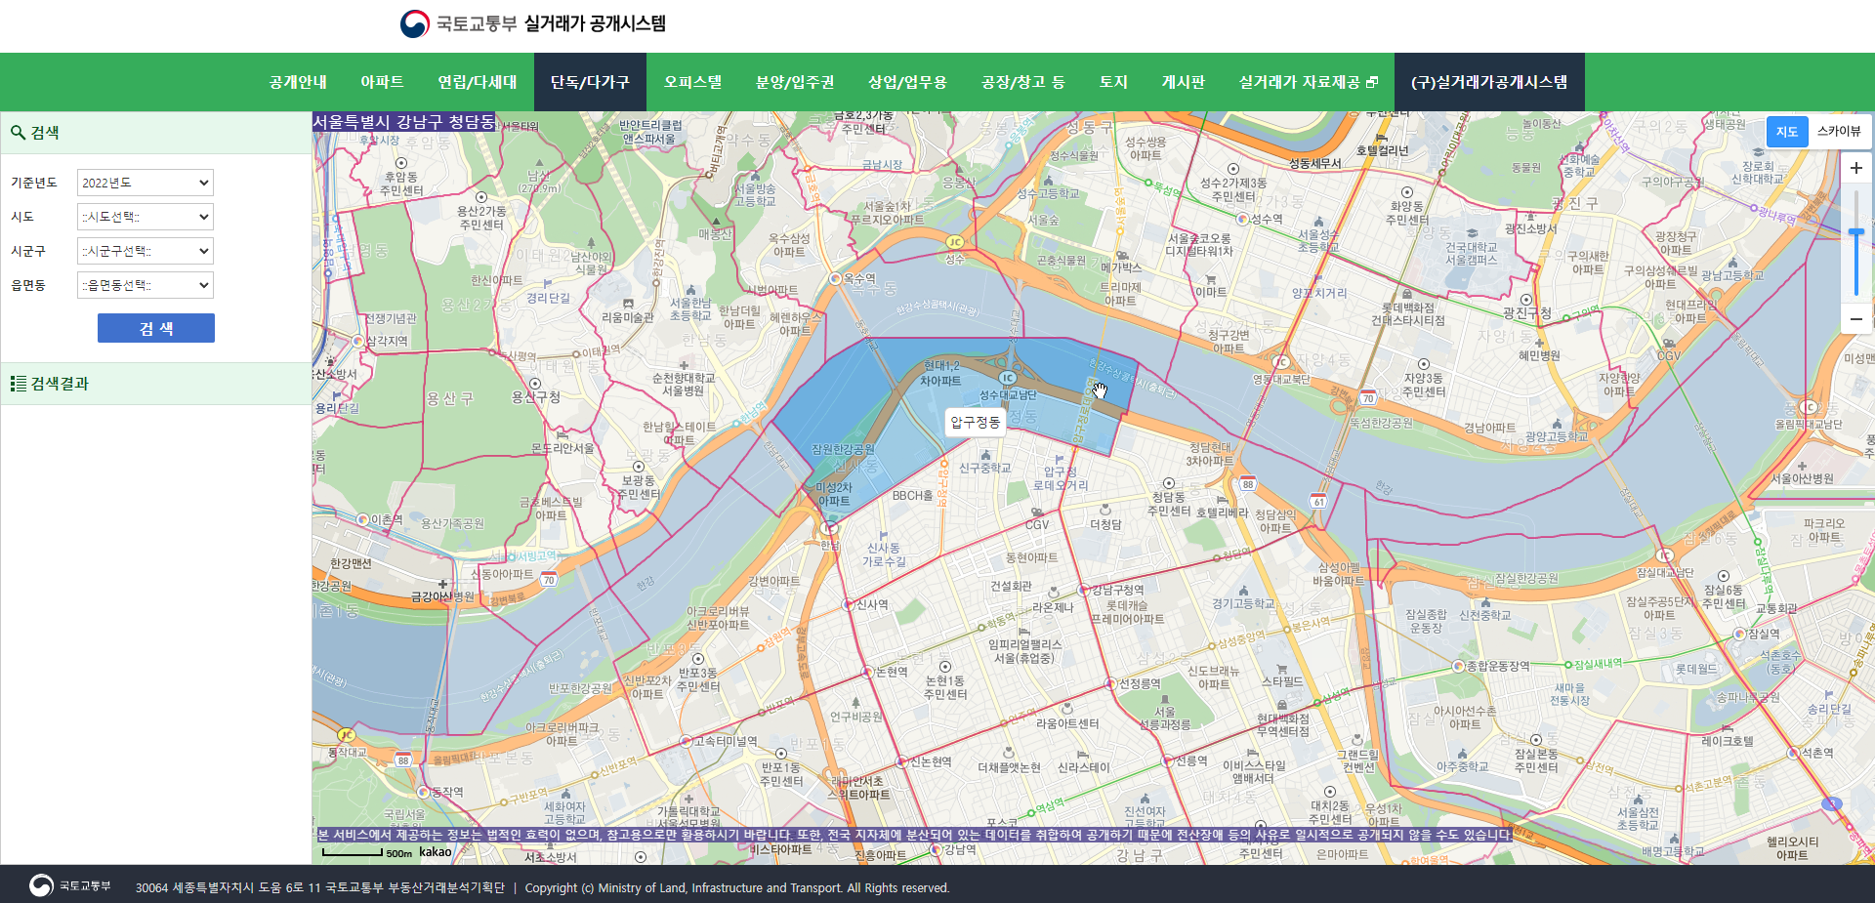Open 실거래가 자료제공 external link

(1308, 82)
